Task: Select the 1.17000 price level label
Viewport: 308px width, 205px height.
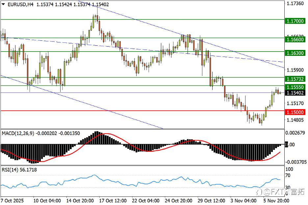Action: 295,21
